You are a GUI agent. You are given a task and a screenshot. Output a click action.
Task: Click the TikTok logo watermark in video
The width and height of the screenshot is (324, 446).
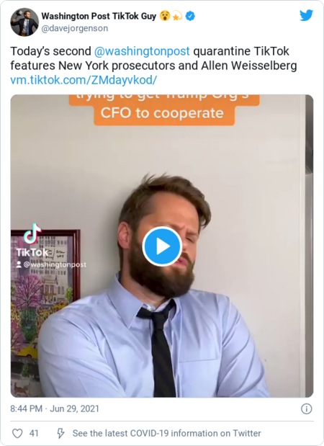[32, 241]
